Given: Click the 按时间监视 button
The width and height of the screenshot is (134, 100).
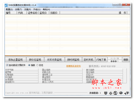Looking at the screenshot, I should (x=73, y=60).
